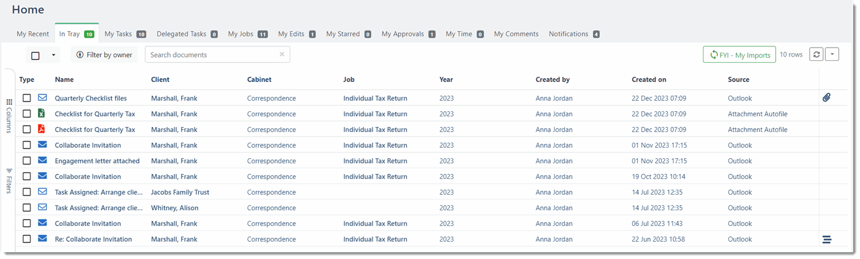Click the PDF icon for Checklist for Quarterly Tax
860x259 pixels.
(x=41, y=129)
